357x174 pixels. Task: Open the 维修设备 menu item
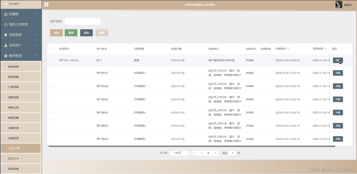coord(21,118)
